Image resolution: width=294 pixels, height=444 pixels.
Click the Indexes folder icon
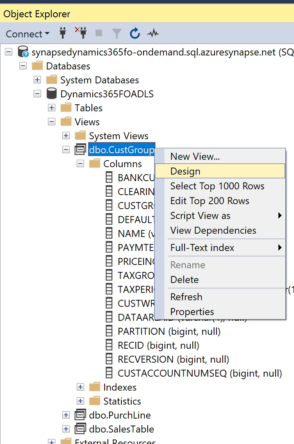coord(95,387)
